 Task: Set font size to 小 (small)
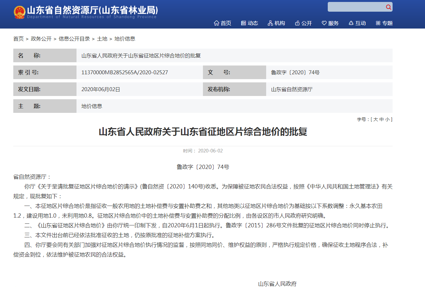(387, 119)
